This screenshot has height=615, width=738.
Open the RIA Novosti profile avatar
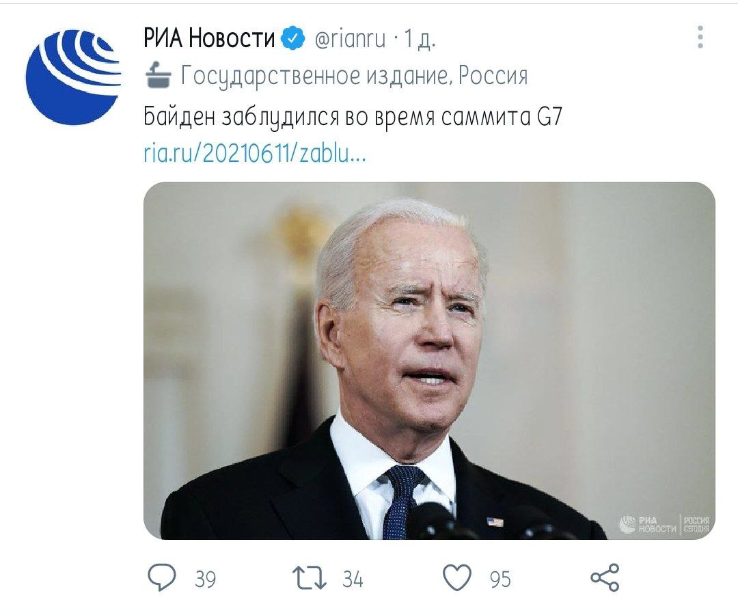(72, 77)
